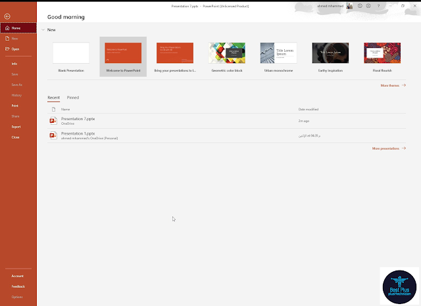
Task: Open the Print page
Action: tap(14, 106)
